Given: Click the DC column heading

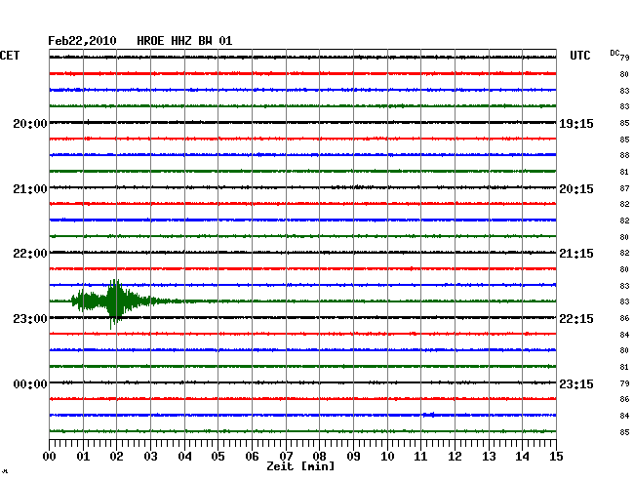Looking at the screenshot, I should 614,53.
